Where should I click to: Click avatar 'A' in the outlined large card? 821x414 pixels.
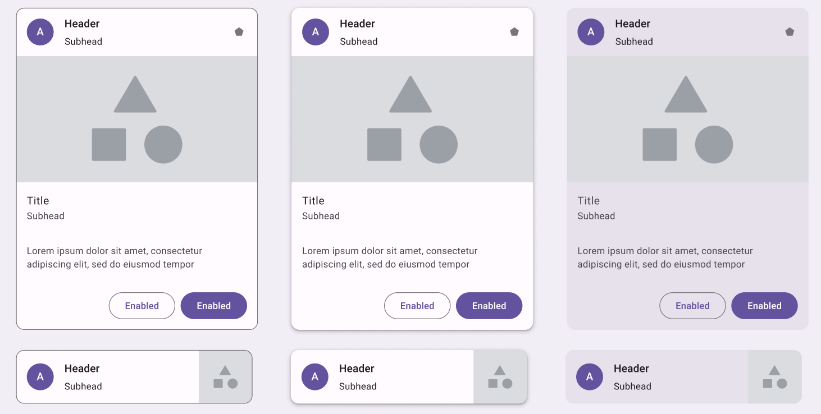pos(40,32)
